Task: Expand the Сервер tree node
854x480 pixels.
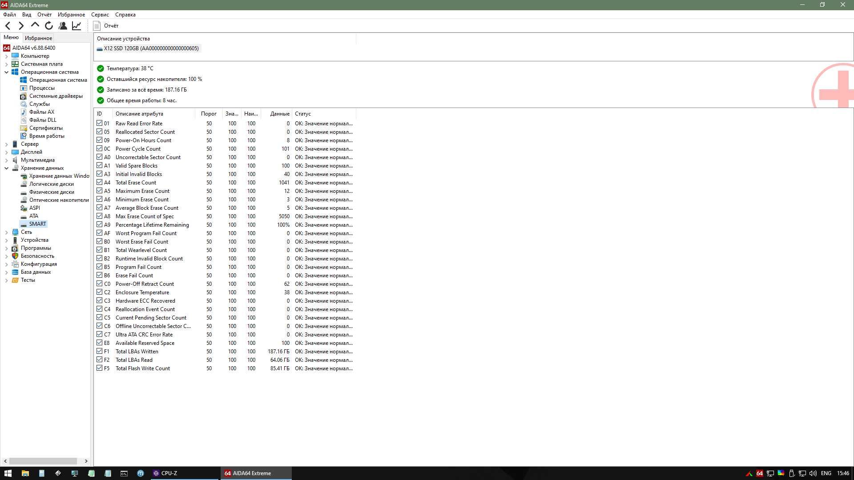Action: pyautogui.click(x=6, y=144)
